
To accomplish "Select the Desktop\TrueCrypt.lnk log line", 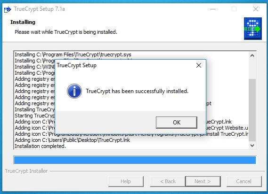I will click(72, 140).
